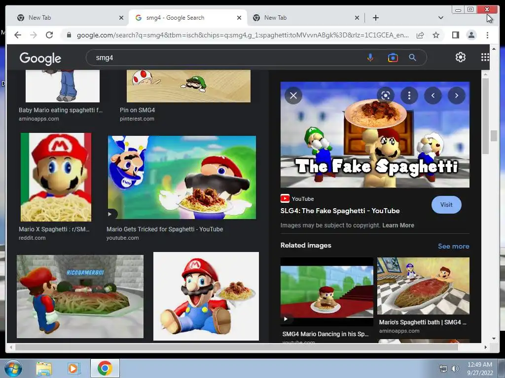This screenshot has height=378, width=505.
Task: Open the network tray icon
Action: tap(443, 369)
